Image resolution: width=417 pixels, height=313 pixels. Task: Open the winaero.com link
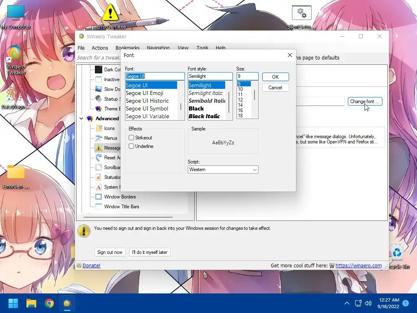pos(358,265)
